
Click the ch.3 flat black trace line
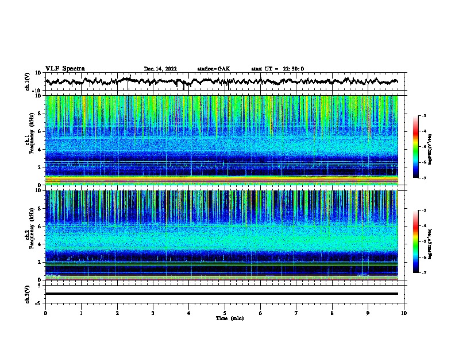pyautogui.click(x=221, y=294)
